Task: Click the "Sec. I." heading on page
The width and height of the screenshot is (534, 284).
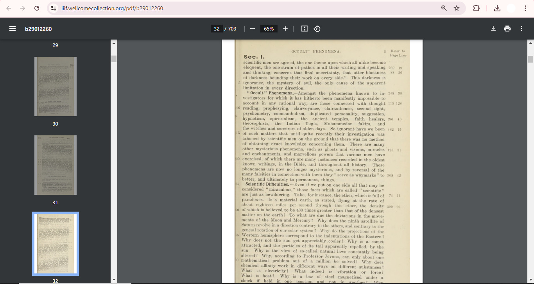Action: [x=254, y=57]
